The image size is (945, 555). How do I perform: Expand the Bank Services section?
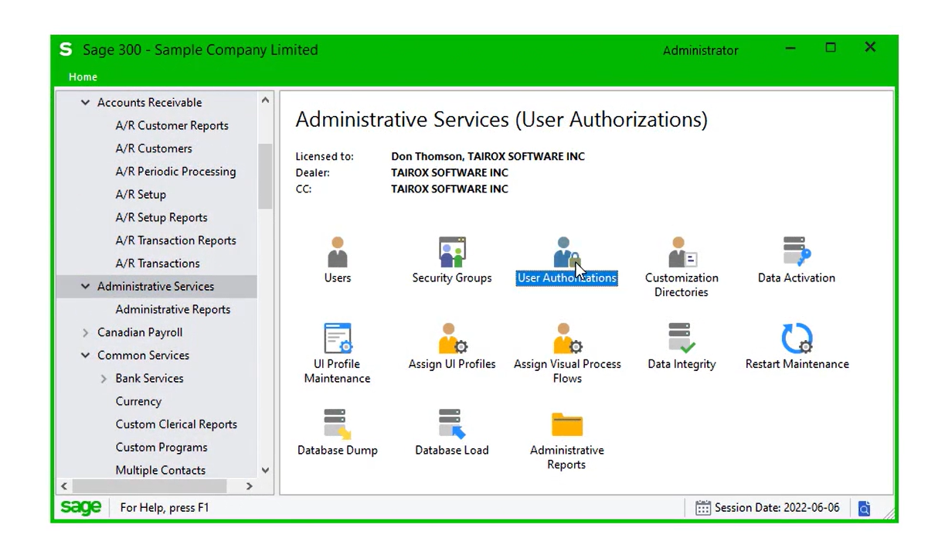point(104,378)
